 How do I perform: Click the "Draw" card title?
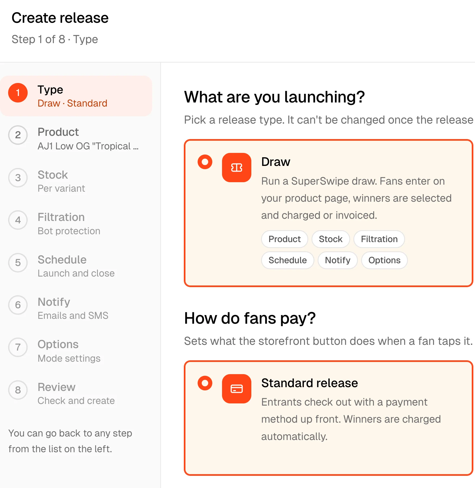(276, 162)
